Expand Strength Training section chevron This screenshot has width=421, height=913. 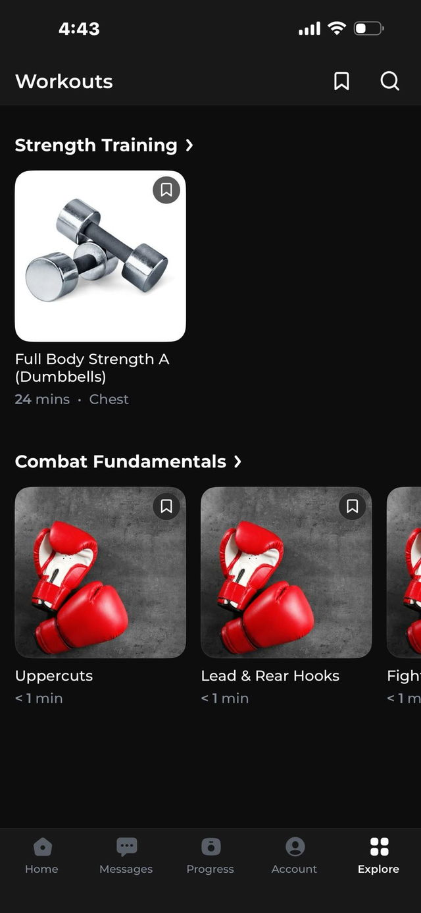[189, 145]
